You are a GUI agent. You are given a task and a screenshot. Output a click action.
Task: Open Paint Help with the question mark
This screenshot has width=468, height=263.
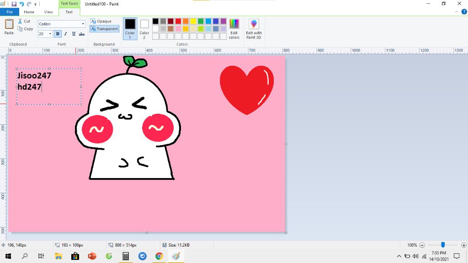[x=464, y=12]
